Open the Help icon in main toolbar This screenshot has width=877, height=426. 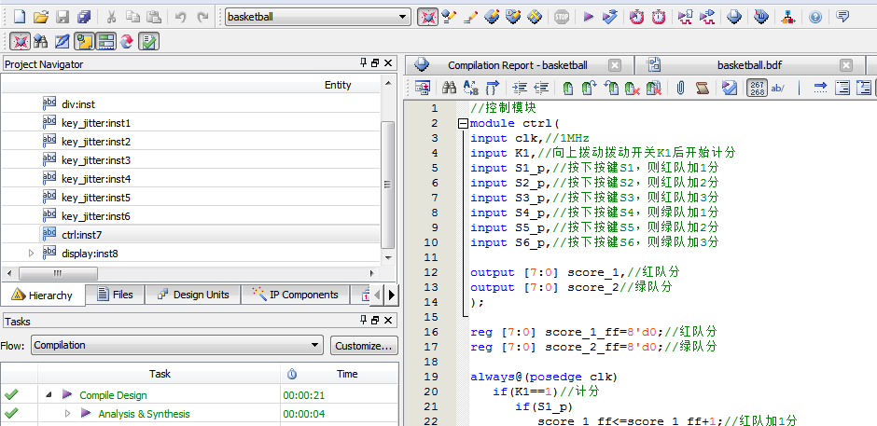(815, 17)
